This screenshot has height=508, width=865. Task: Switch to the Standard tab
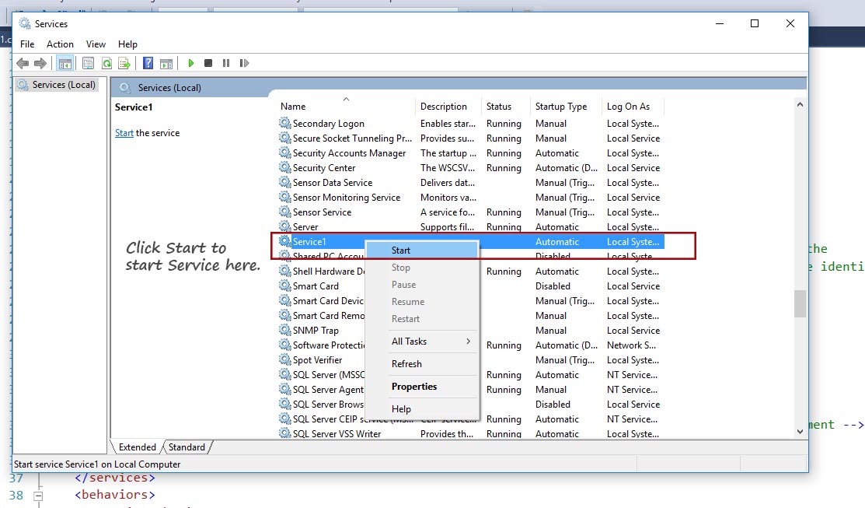pyautogui.click(x=187, y=447)
